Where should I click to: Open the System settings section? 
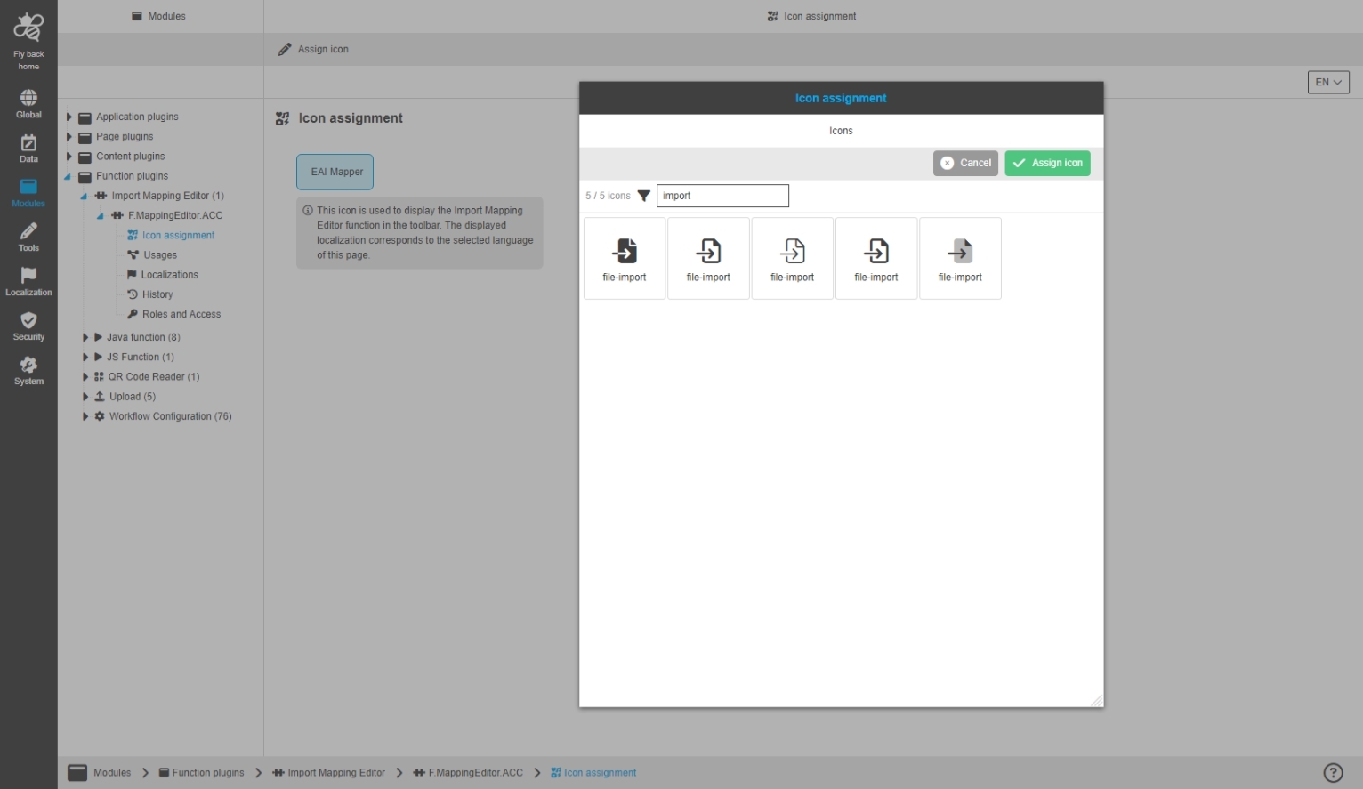(x=28, y=371)
